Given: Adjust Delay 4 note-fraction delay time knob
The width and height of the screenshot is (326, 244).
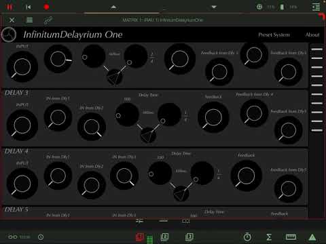Looking at the screenshot, I should click(202, 173).
